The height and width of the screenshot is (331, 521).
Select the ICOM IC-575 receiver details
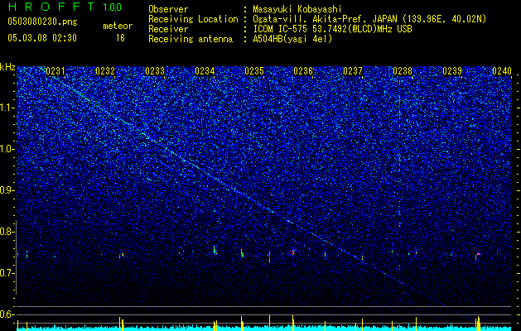pos(332,29)
